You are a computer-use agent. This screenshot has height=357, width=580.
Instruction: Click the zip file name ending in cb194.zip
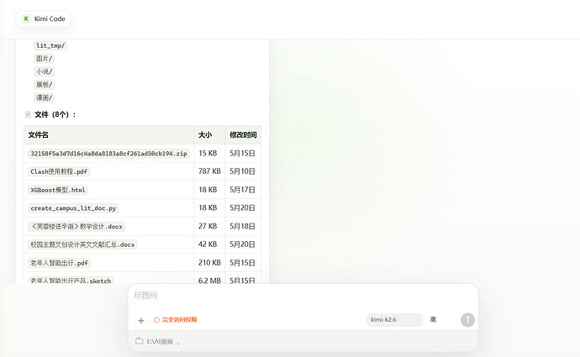tap(108, 154)
